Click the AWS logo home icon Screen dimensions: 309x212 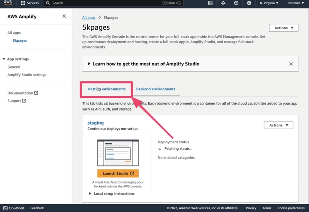pyautogui.click(x=8, y=3)
